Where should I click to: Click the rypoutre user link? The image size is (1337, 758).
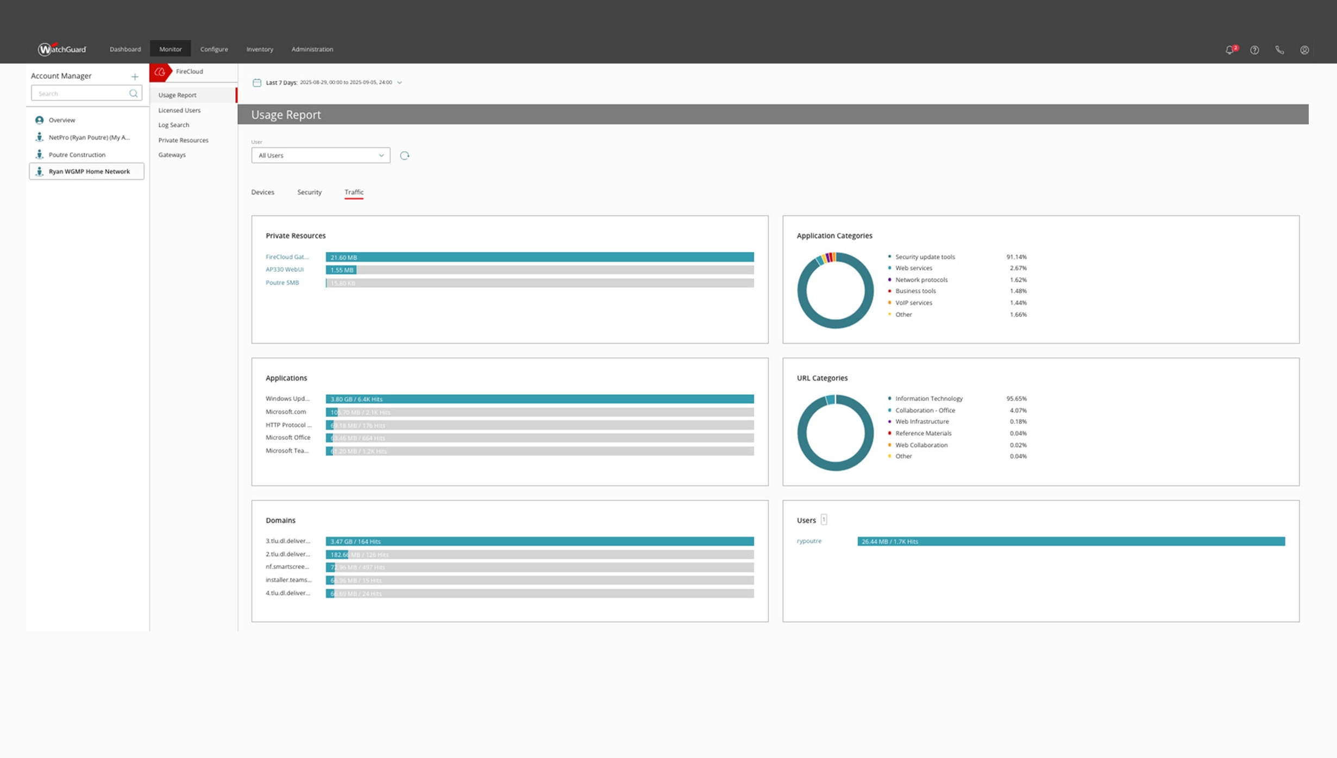[x=809, y=541]
